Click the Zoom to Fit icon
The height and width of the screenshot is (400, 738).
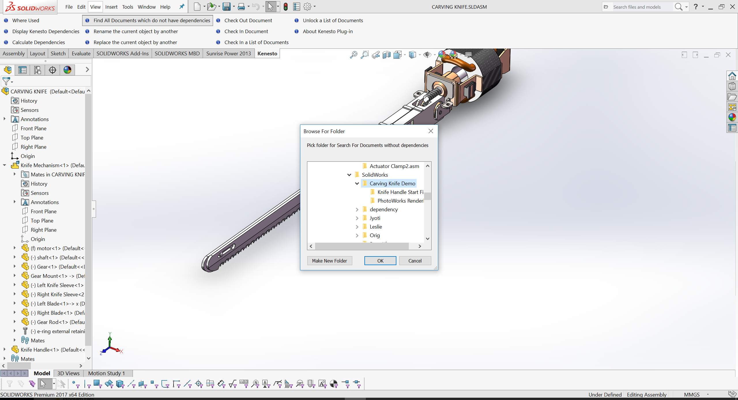(x=353, y=55)
